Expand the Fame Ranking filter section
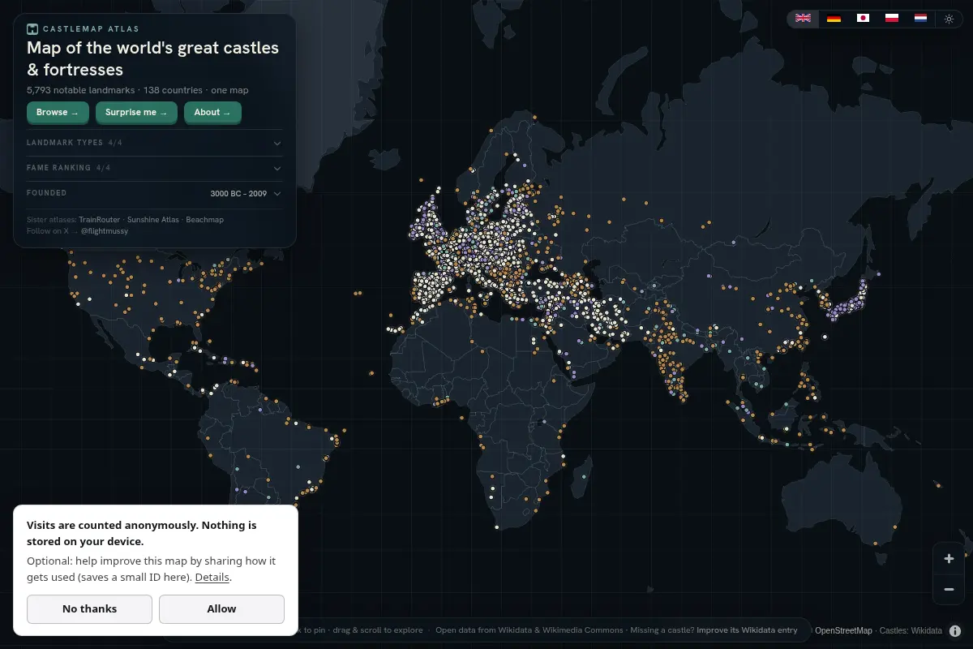 click(x=155, y=168)
